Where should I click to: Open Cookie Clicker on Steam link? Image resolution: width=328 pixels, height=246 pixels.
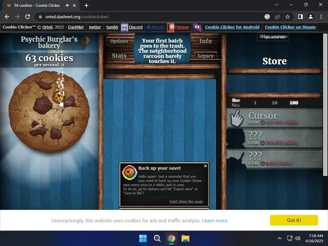(x=290, y=27)
